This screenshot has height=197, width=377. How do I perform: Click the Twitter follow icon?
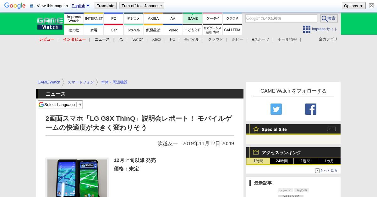(x=276, y=109)
